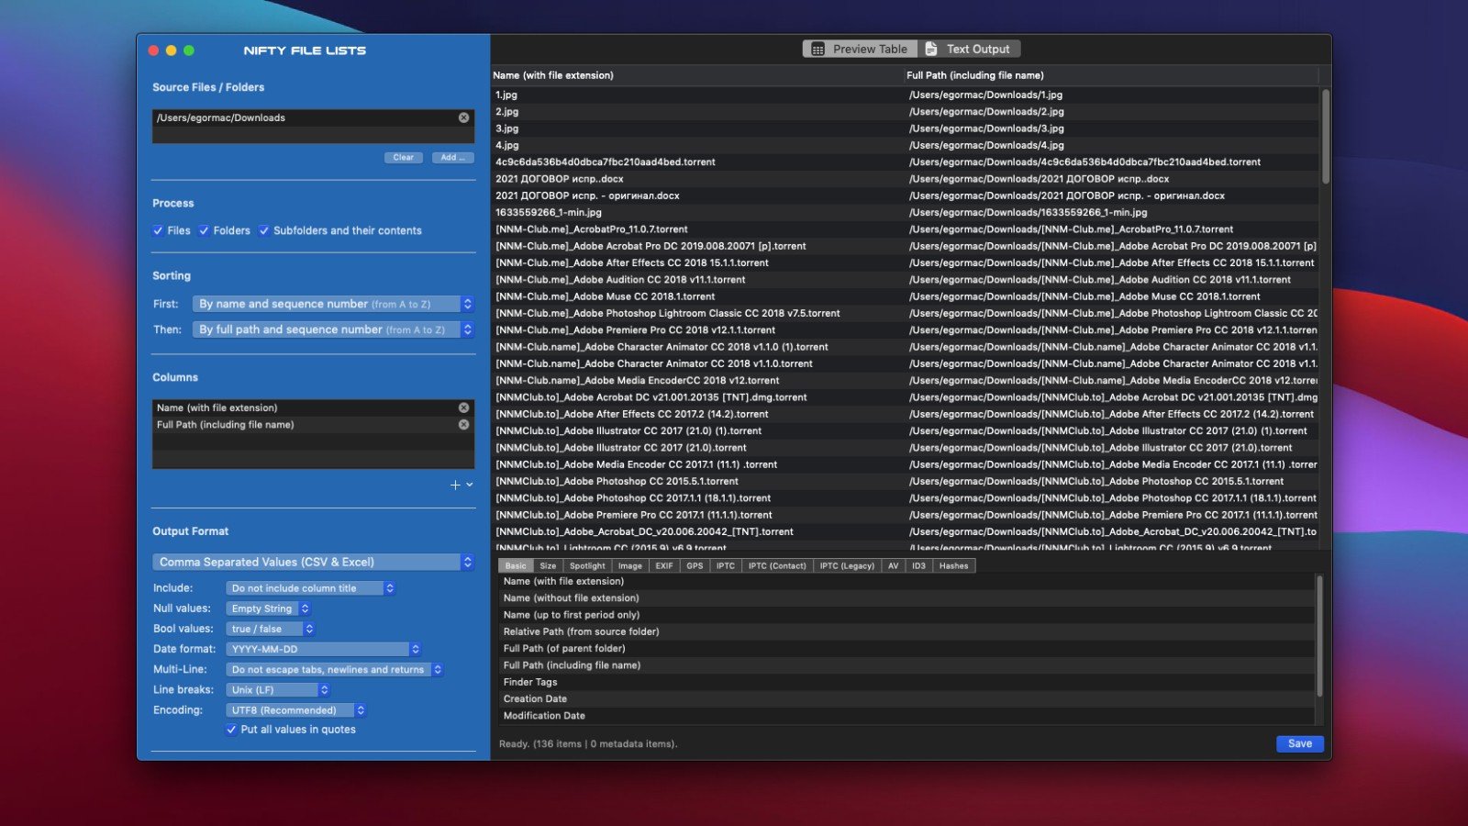Select the Finder Tags metadata item

(x=530, y=682)
